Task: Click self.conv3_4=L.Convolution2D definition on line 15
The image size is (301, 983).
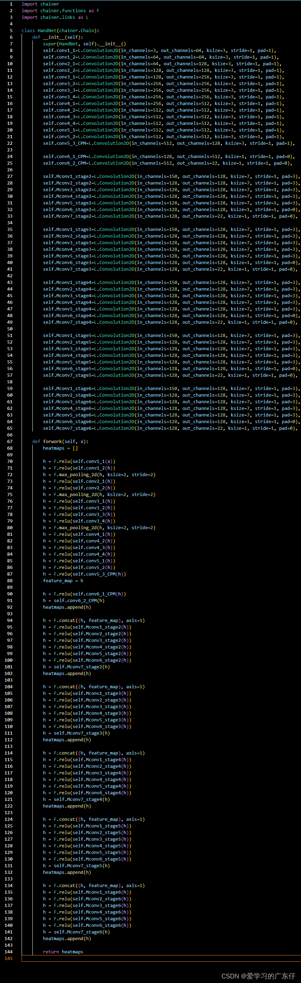Action: tap(163, 97)
